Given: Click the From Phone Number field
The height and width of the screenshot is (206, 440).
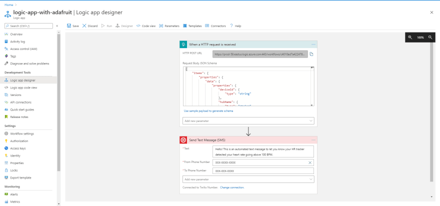Looking at the screenshot, I should (263, 162).
